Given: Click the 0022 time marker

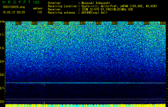Looking at the screenshot, I should 34,23.
